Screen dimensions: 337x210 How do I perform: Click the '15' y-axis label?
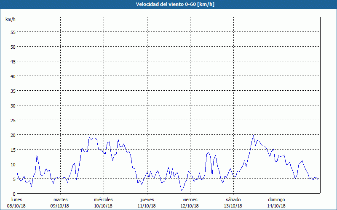click(13, 150)
